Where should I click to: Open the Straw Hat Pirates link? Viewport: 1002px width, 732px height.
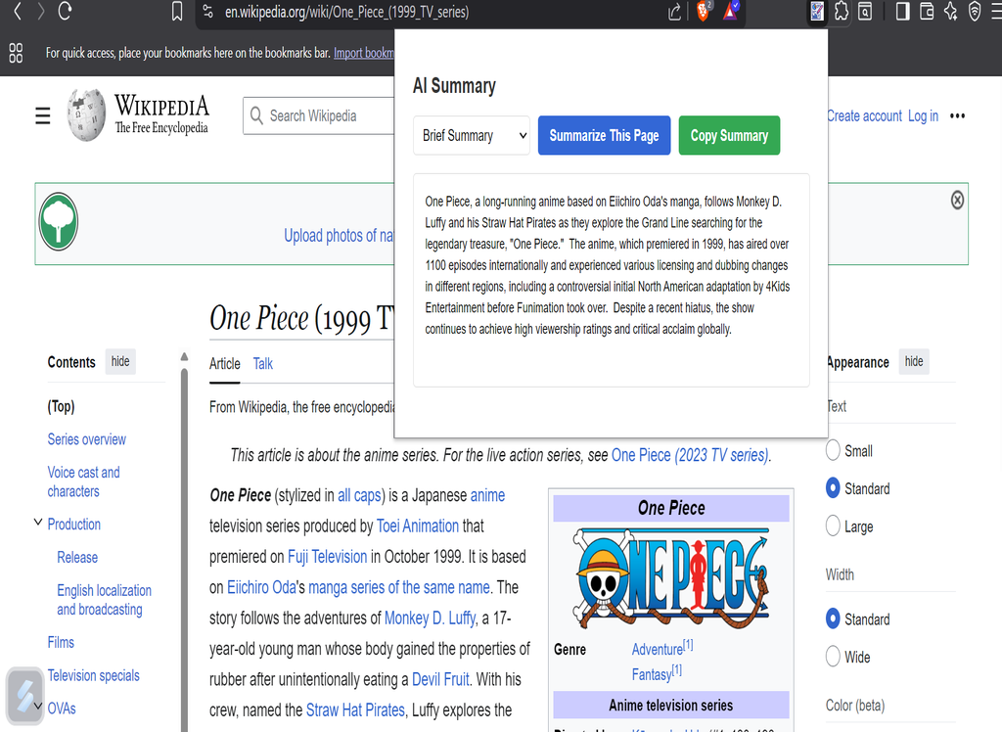(x=355, y=710)
